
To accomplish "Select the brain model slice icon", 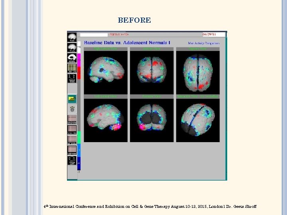I will point(72,58).
